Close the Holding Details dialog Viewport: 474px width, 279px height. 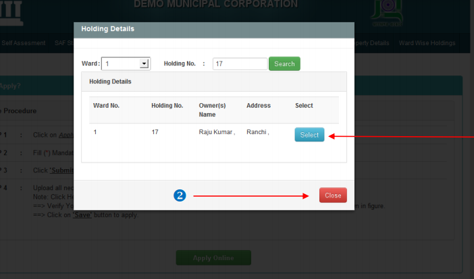333,195
